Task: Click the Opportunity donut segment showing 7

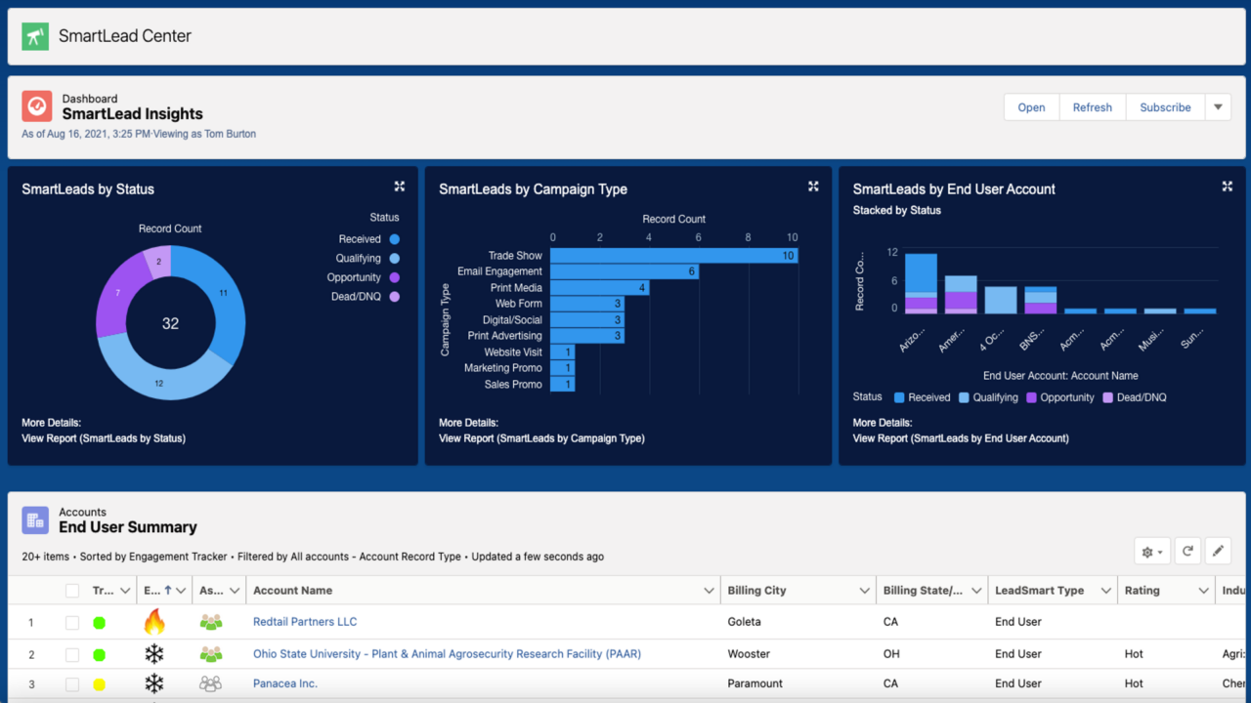Action: coord(120,292)
